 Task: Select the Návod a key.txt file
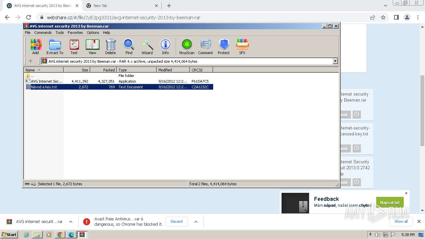click(x=119, y=87)
